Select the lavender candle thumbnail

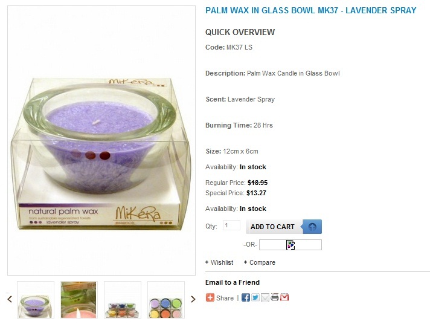point(36,300)
